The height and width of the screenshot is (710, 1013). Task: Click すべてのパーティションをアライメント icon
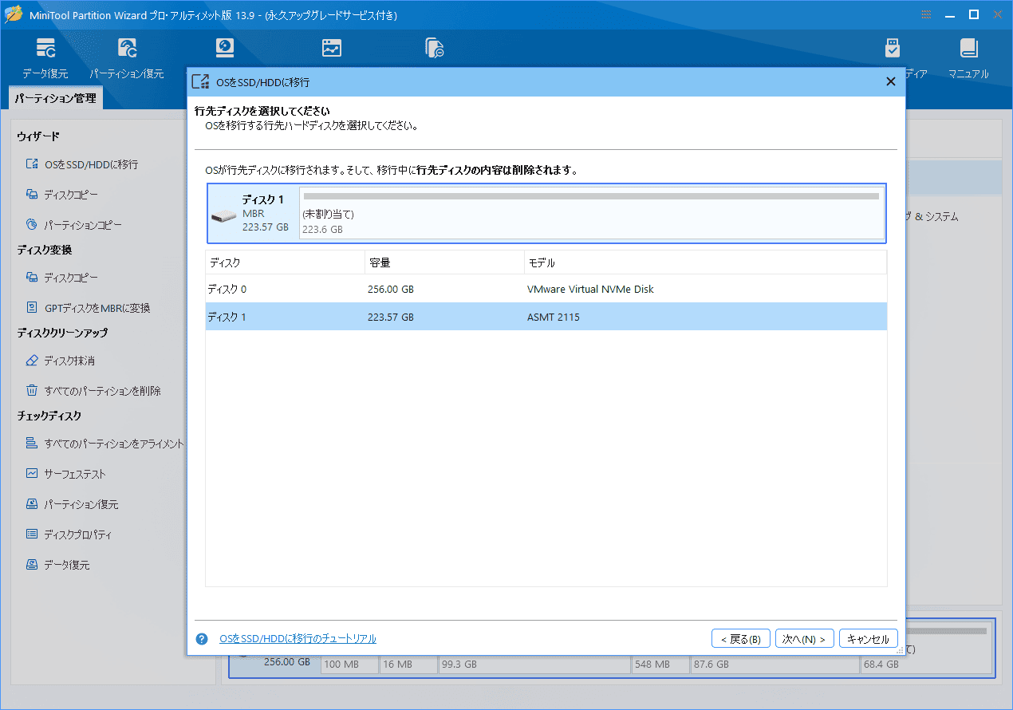point(32,444)
